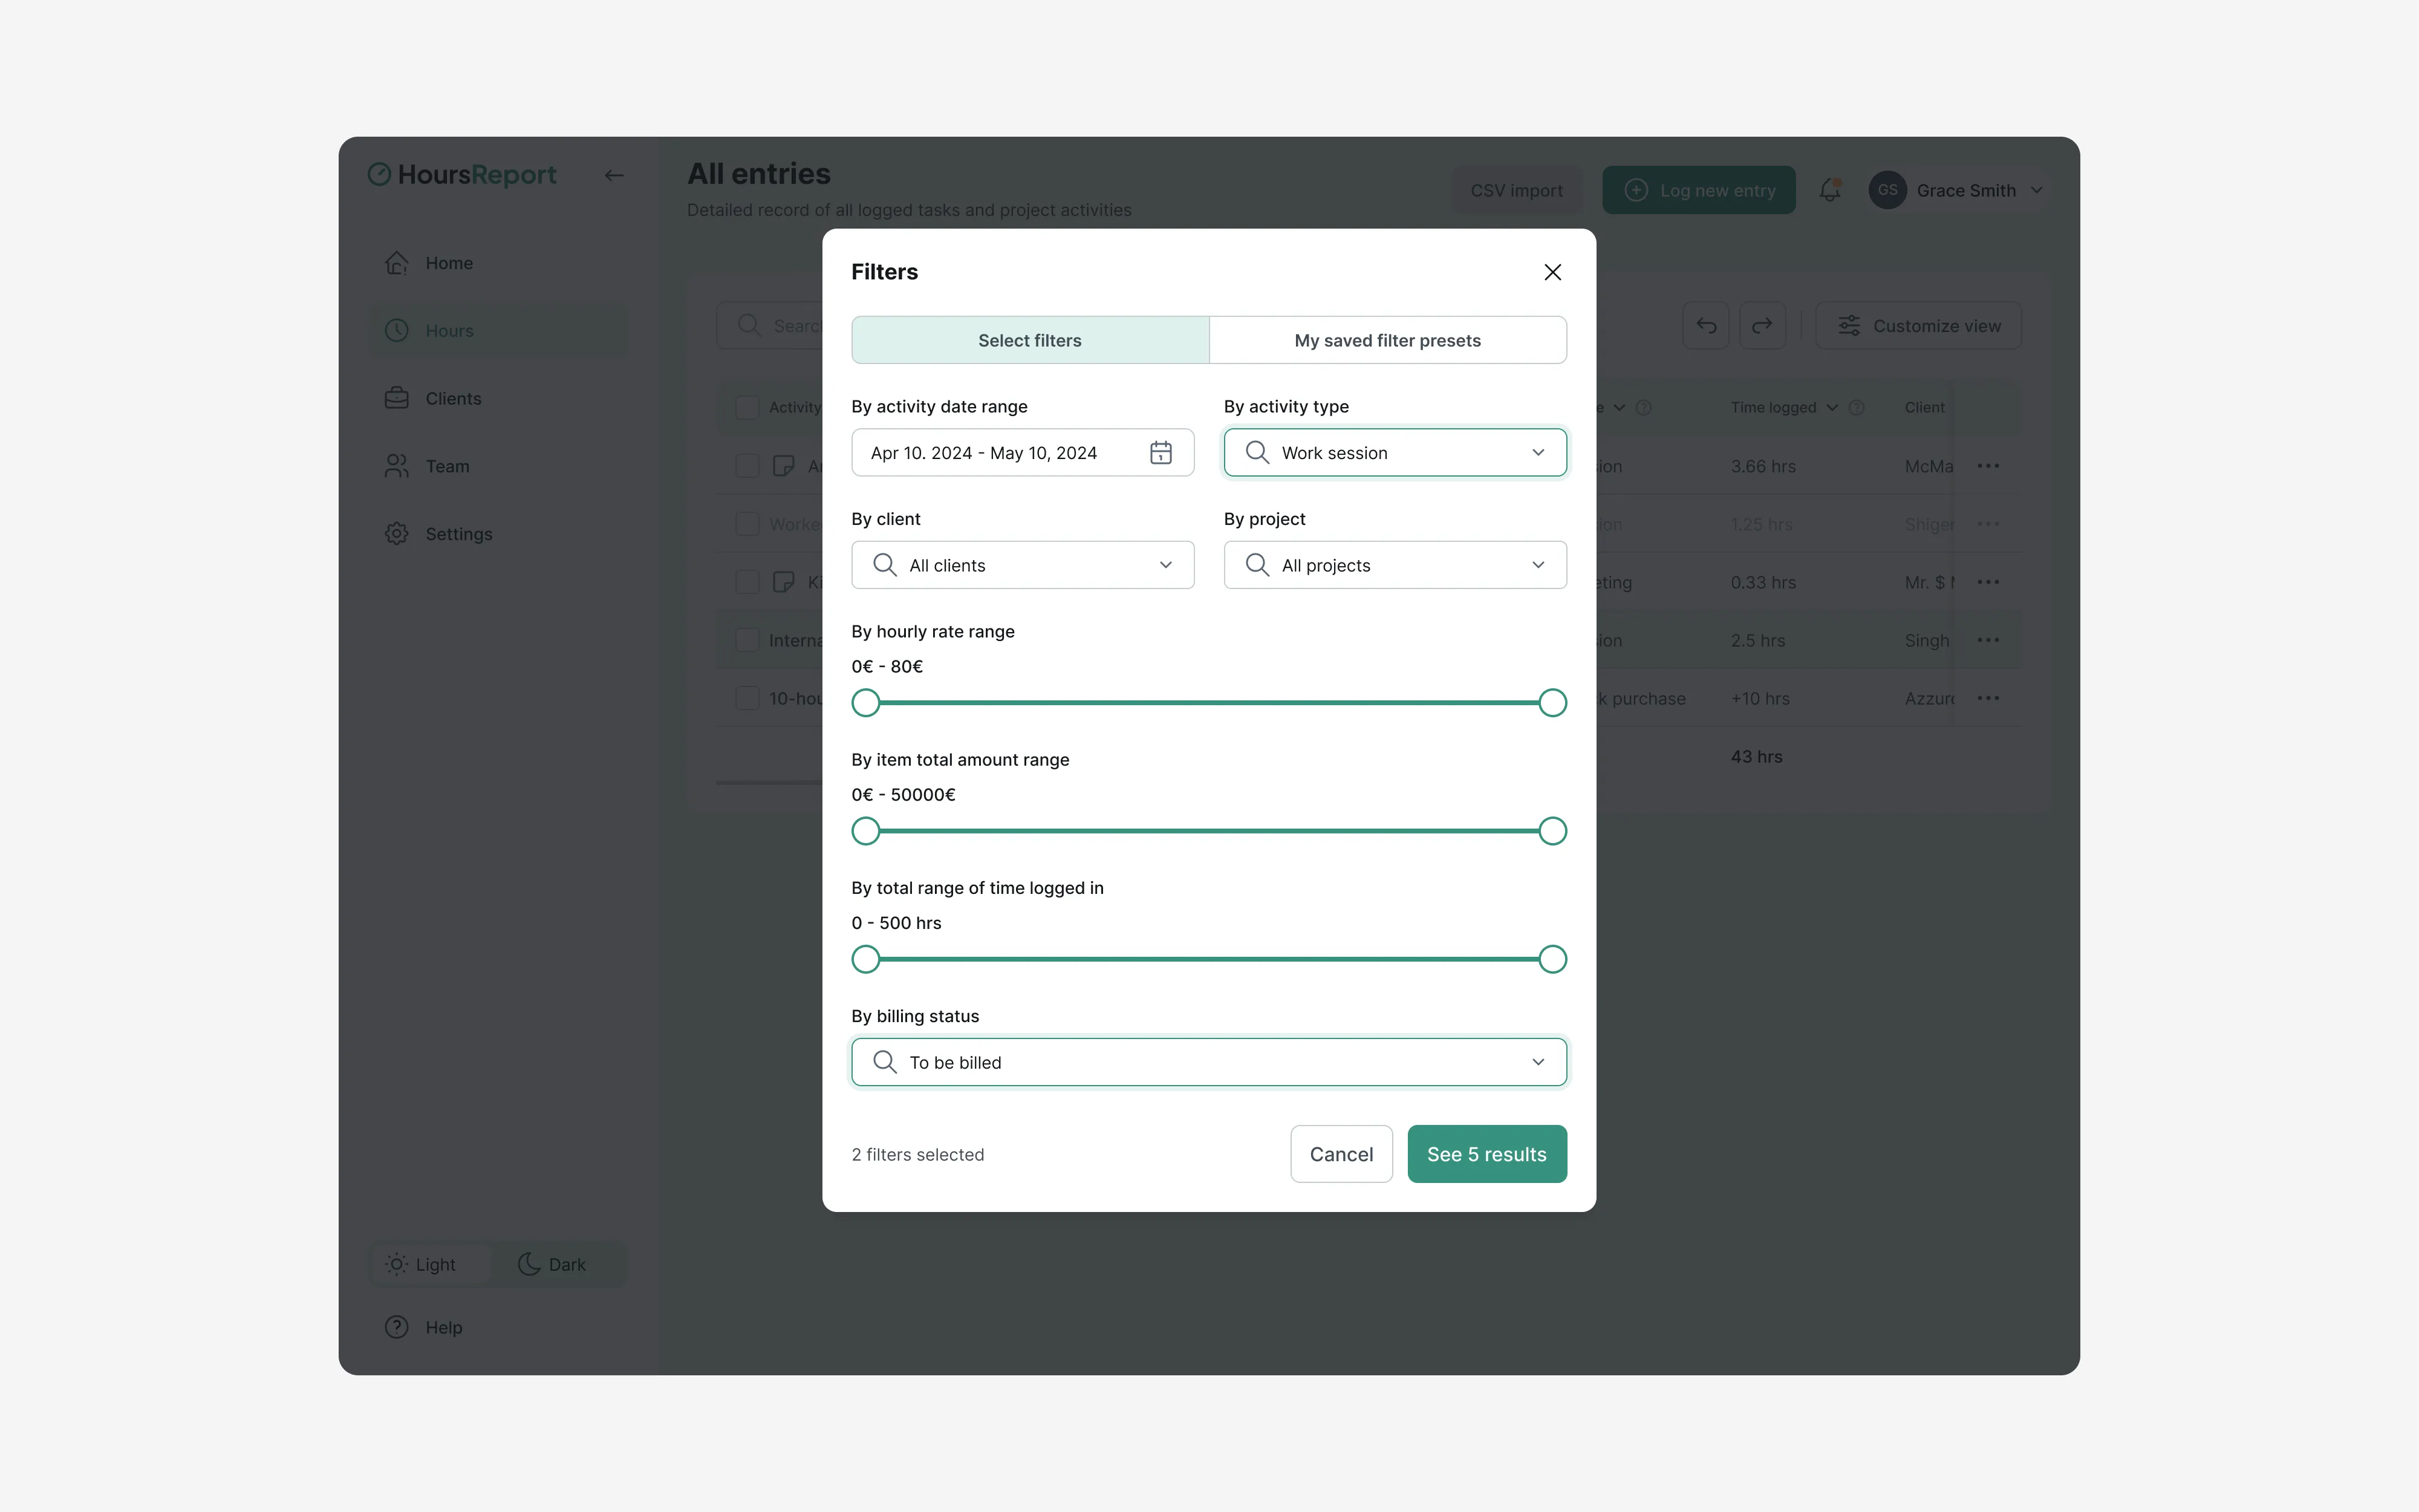Click item total amount maximum handle
The height and width of the screenshot is (1512, 2419).
click(x=1552, y=831)
